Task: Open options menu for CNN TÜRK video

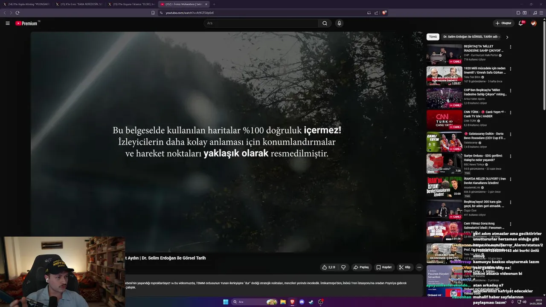Action: tap(510, 113)
